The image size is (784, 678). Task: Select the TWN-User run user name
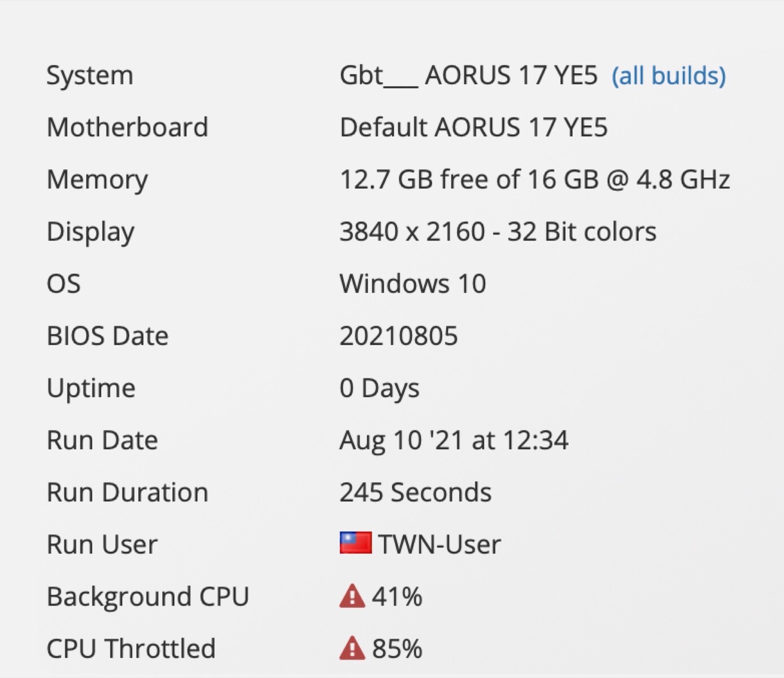pyautogui.click(x=439, y=545)
